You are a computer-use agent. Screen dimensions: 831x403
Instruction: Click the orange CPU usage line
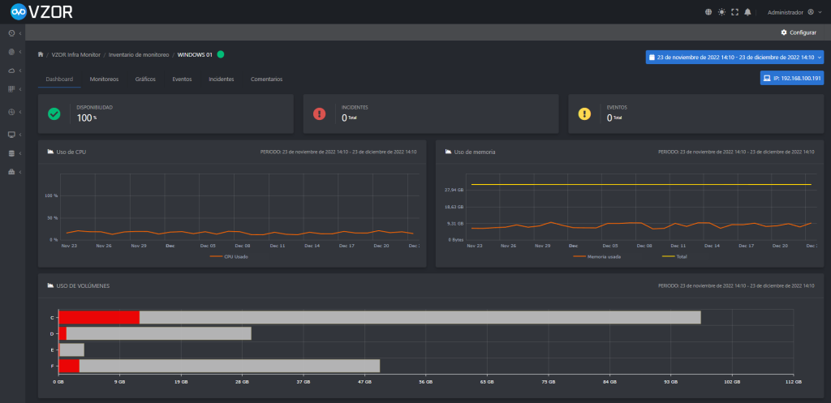(239, 233)
